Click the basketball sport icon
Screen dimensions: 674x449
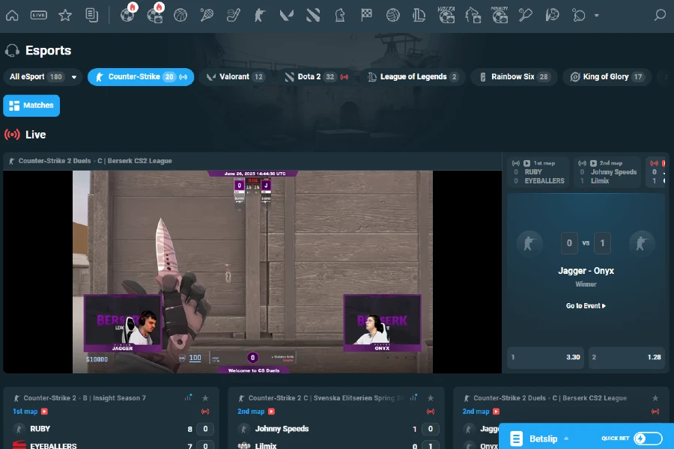[x=180, y=15]
